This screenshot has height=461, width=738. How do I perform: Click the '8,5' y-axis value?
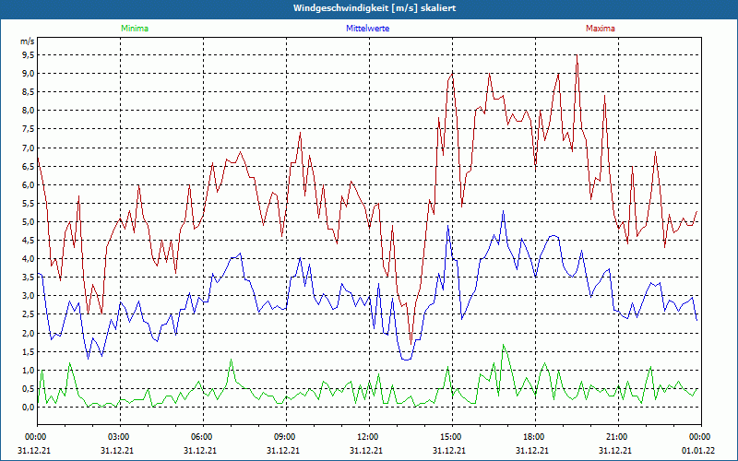[x=29, y=91]
